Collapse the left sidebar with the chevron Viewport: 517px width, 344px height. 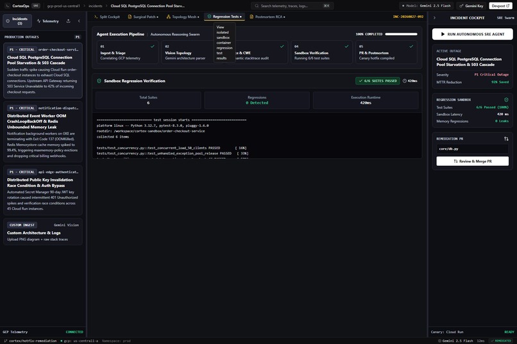click(x=79, y=21)
